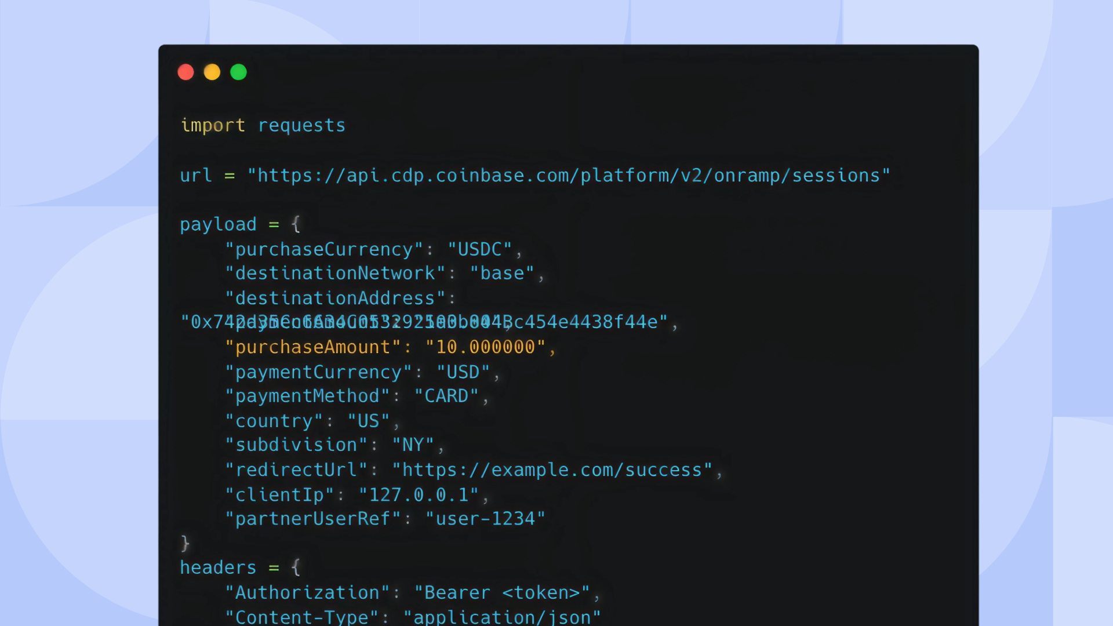
Task: Click the "CARD" payment method value
Action: click(x=446, y=396)
